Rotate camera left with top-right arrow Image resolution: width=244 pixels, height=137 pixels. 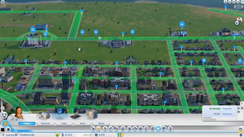(x=235, y=7)
